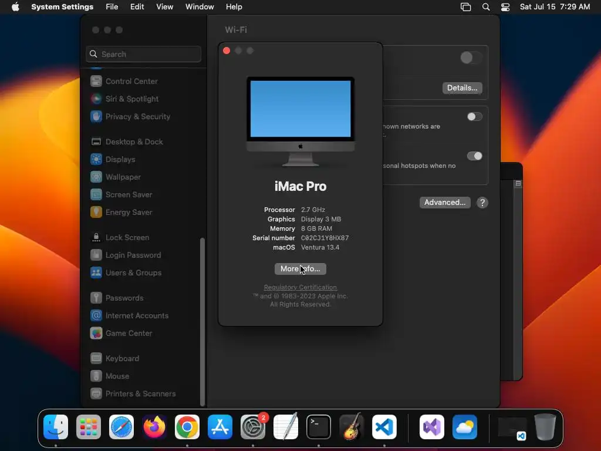
Task: Open System Settings menu bar item
Action: 62,7
